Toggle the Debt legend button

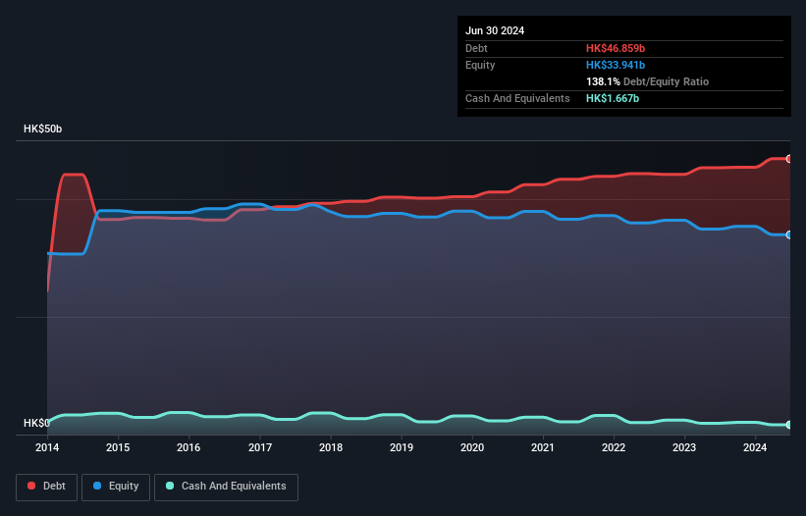click(x=47, y=487)
